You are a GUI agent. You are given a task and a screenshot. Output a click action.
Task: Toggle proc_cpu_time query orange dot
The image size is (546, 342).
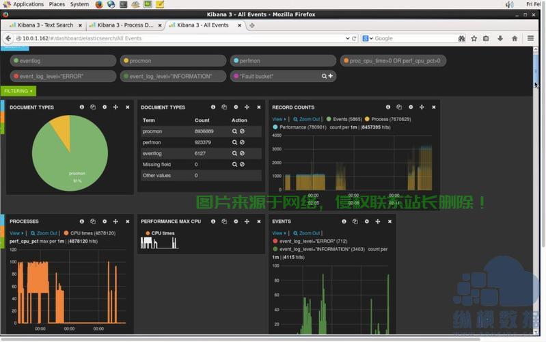point(346,61)
